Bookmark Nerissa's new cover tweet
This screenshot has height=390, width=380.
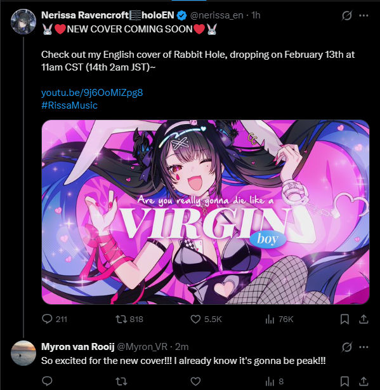tap(344, 319)
